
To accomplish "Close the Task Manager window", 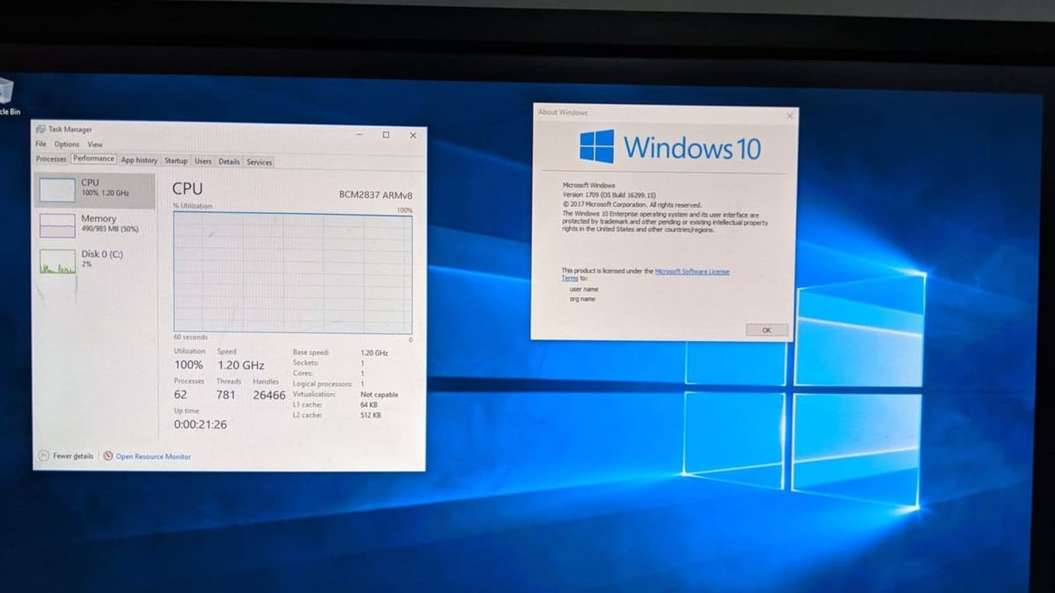I will tap(413, 136).
